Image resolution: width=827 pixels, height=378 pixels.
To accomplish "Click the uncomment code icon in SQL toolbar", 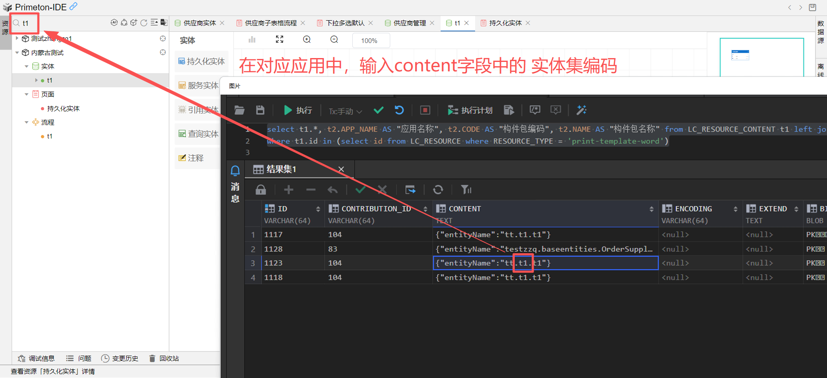I will point(556,110).
